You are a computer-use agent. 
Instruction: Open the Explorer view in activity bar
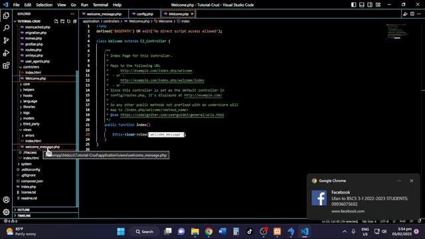6,16
